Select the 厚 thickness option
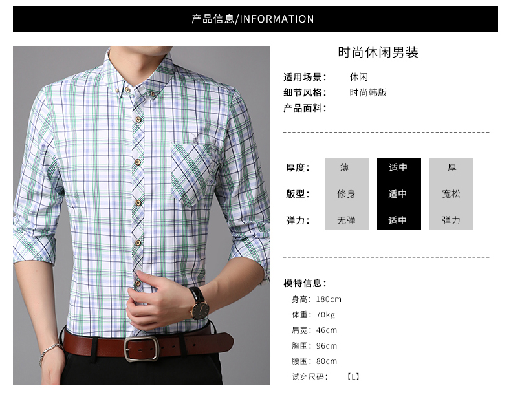The width and height of the screenshot is (511, 397). (451, 167)
